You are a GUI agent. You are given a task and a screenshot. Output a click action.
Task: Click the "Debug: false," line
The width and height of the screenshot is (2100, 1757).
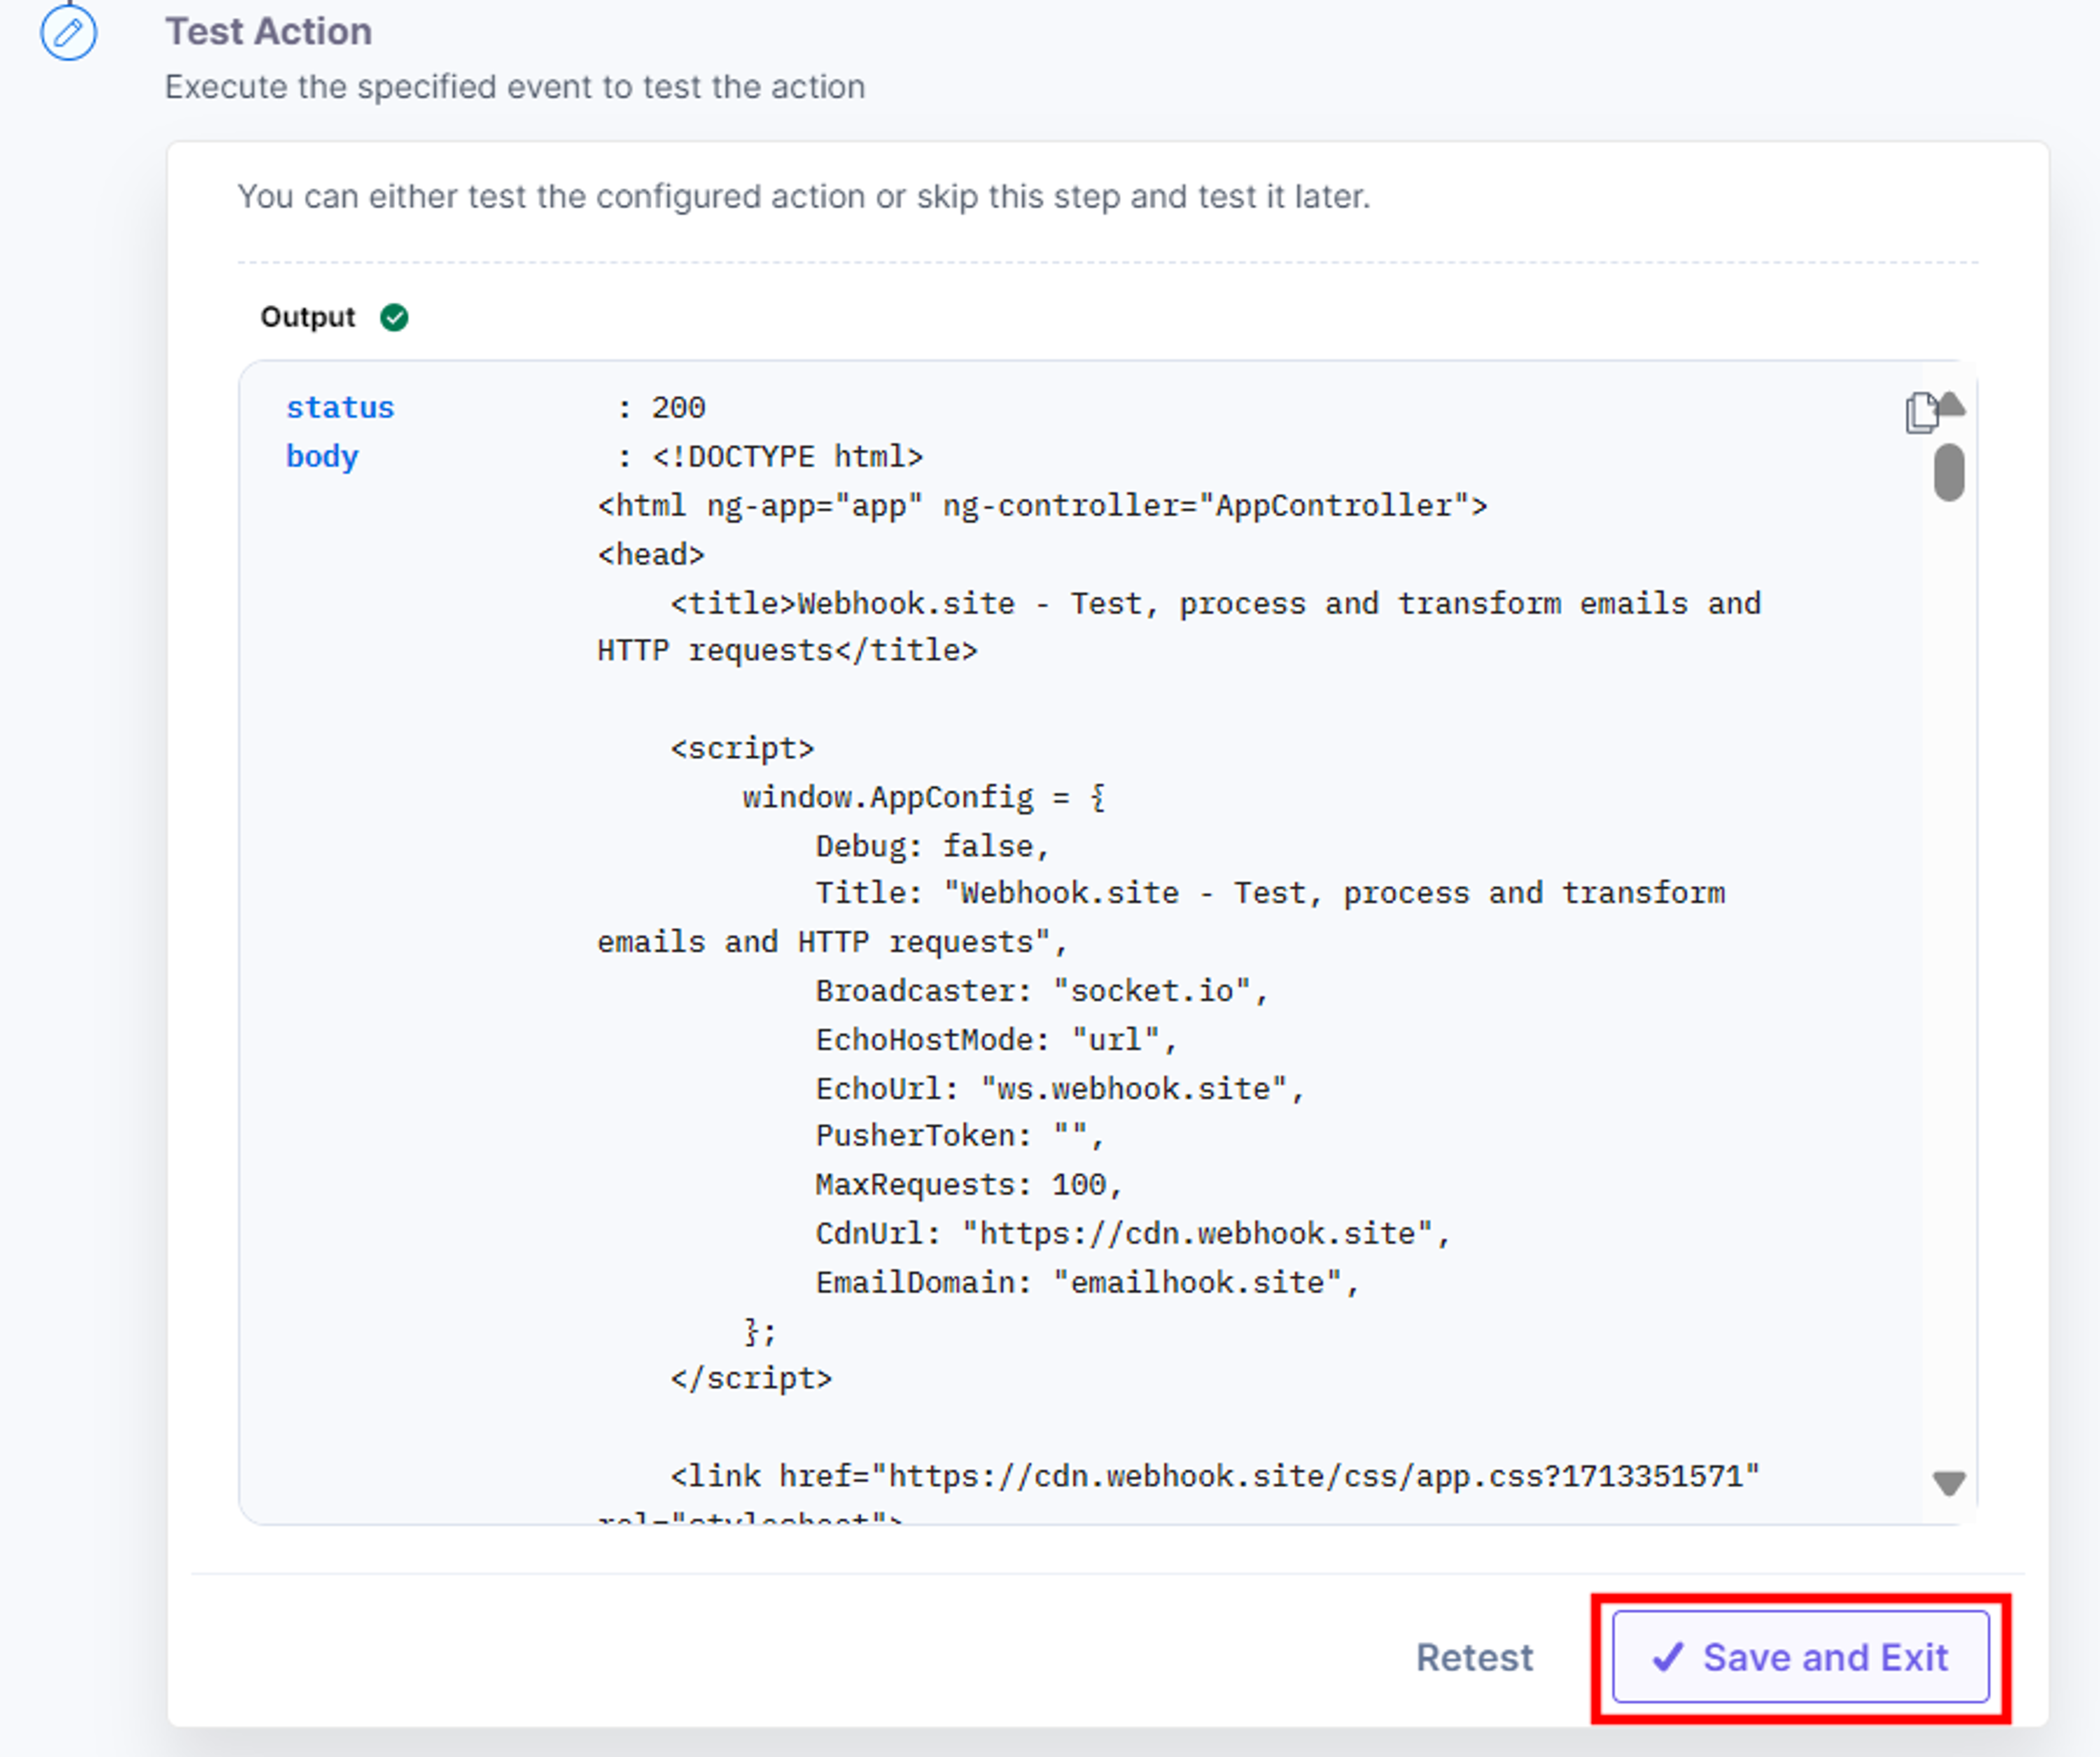pyautogui.click(x=932, y=846)
